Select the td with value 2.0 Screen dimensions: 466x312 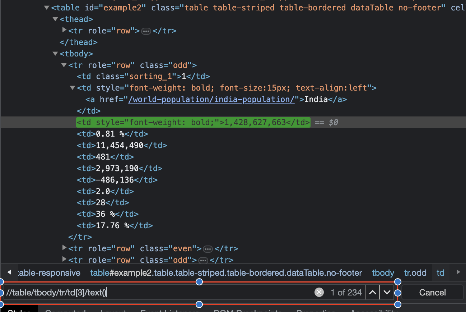click(105, 192)
